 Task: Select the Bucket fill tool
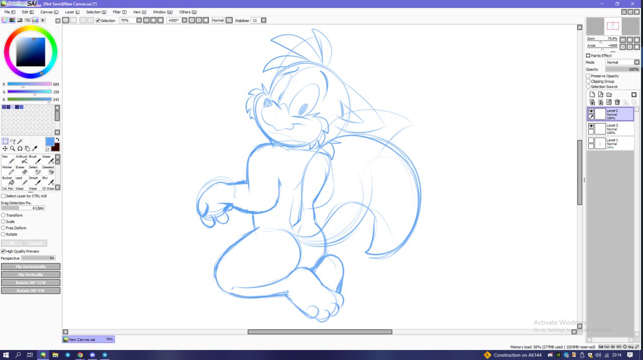(11, 182)
